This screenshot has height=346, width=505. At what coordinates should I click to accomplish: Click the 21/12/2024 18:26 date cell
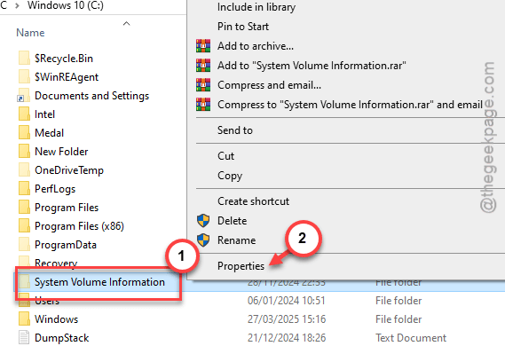[287, 338]
